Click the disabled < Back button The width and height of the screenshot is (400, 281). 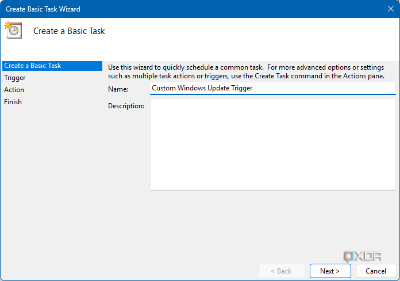coord(282,271)
